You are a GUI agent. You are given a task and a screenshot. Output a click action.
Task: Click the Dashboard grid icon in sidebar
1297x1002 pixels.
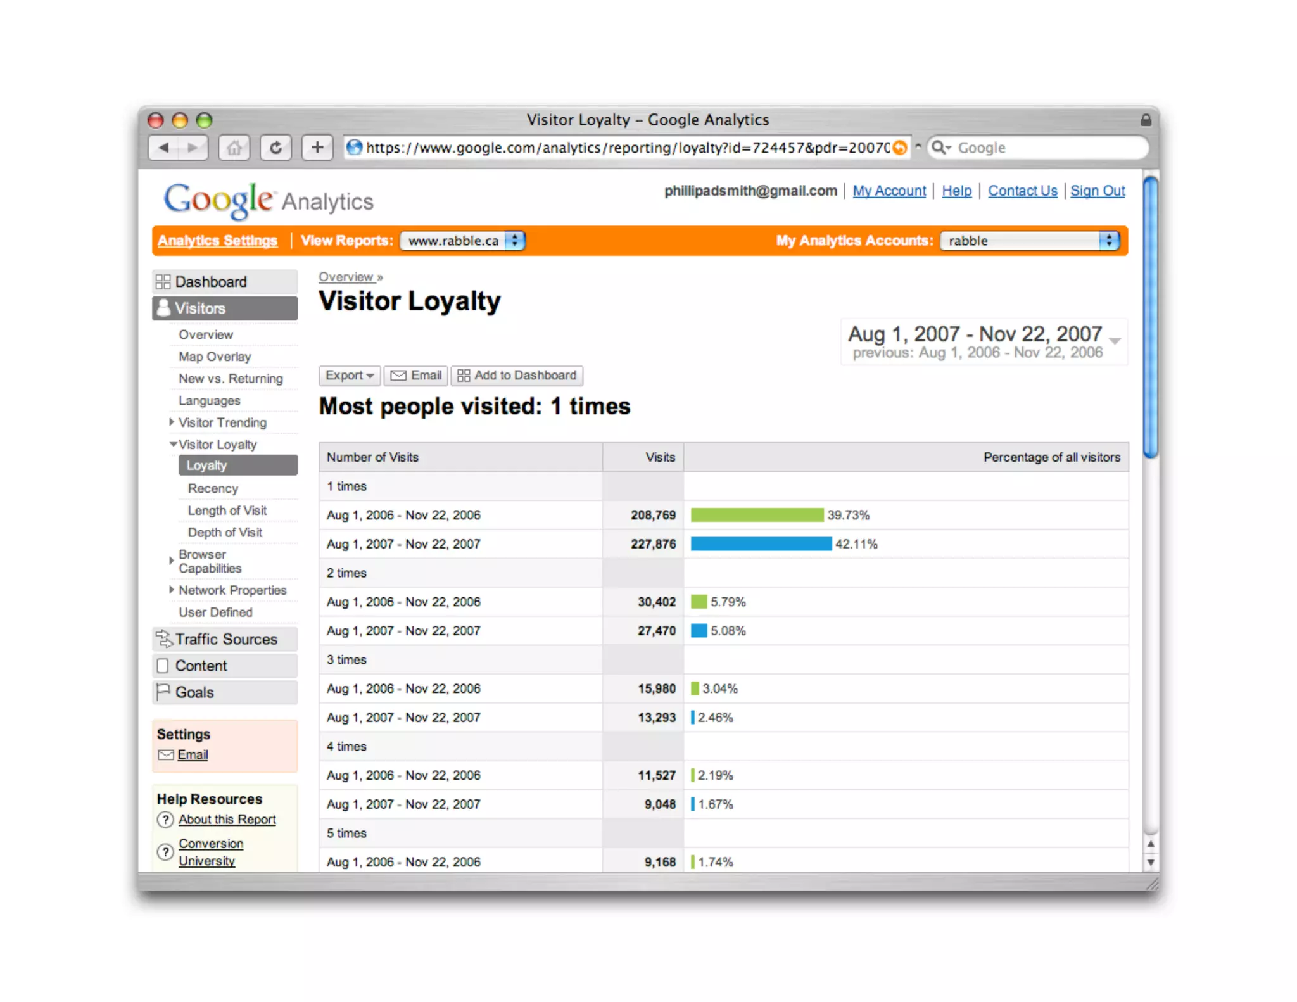(x=163, y=282)
